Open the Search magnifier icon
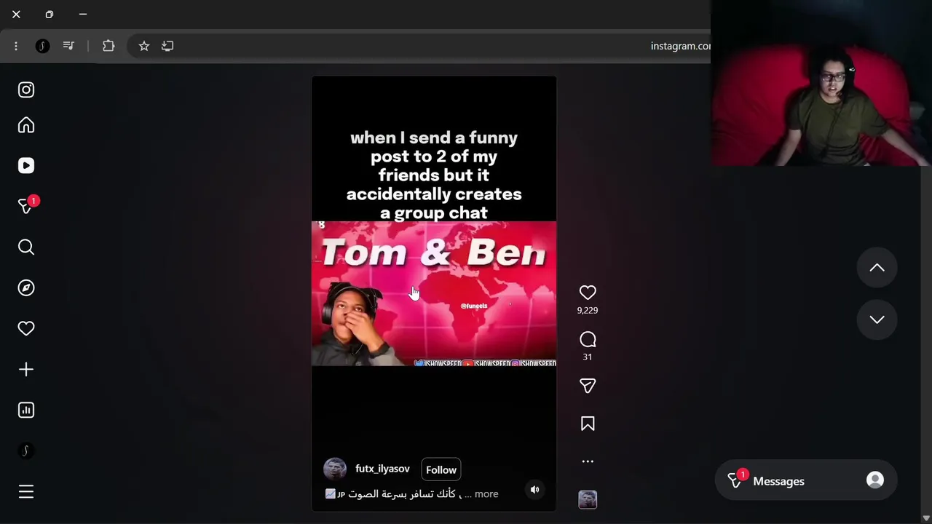The height and width of the screenshot is (524, 932). [26, 247]
